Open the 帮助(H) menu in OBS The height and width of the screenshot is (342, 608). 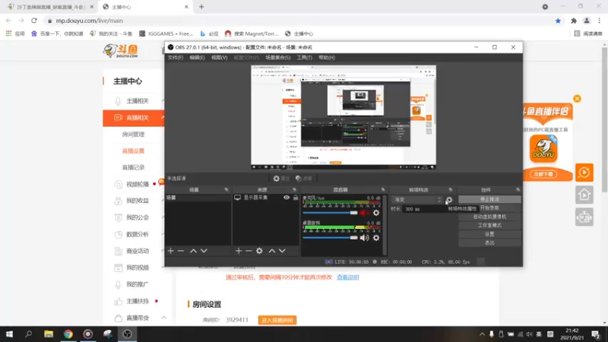tap(327, 58)
